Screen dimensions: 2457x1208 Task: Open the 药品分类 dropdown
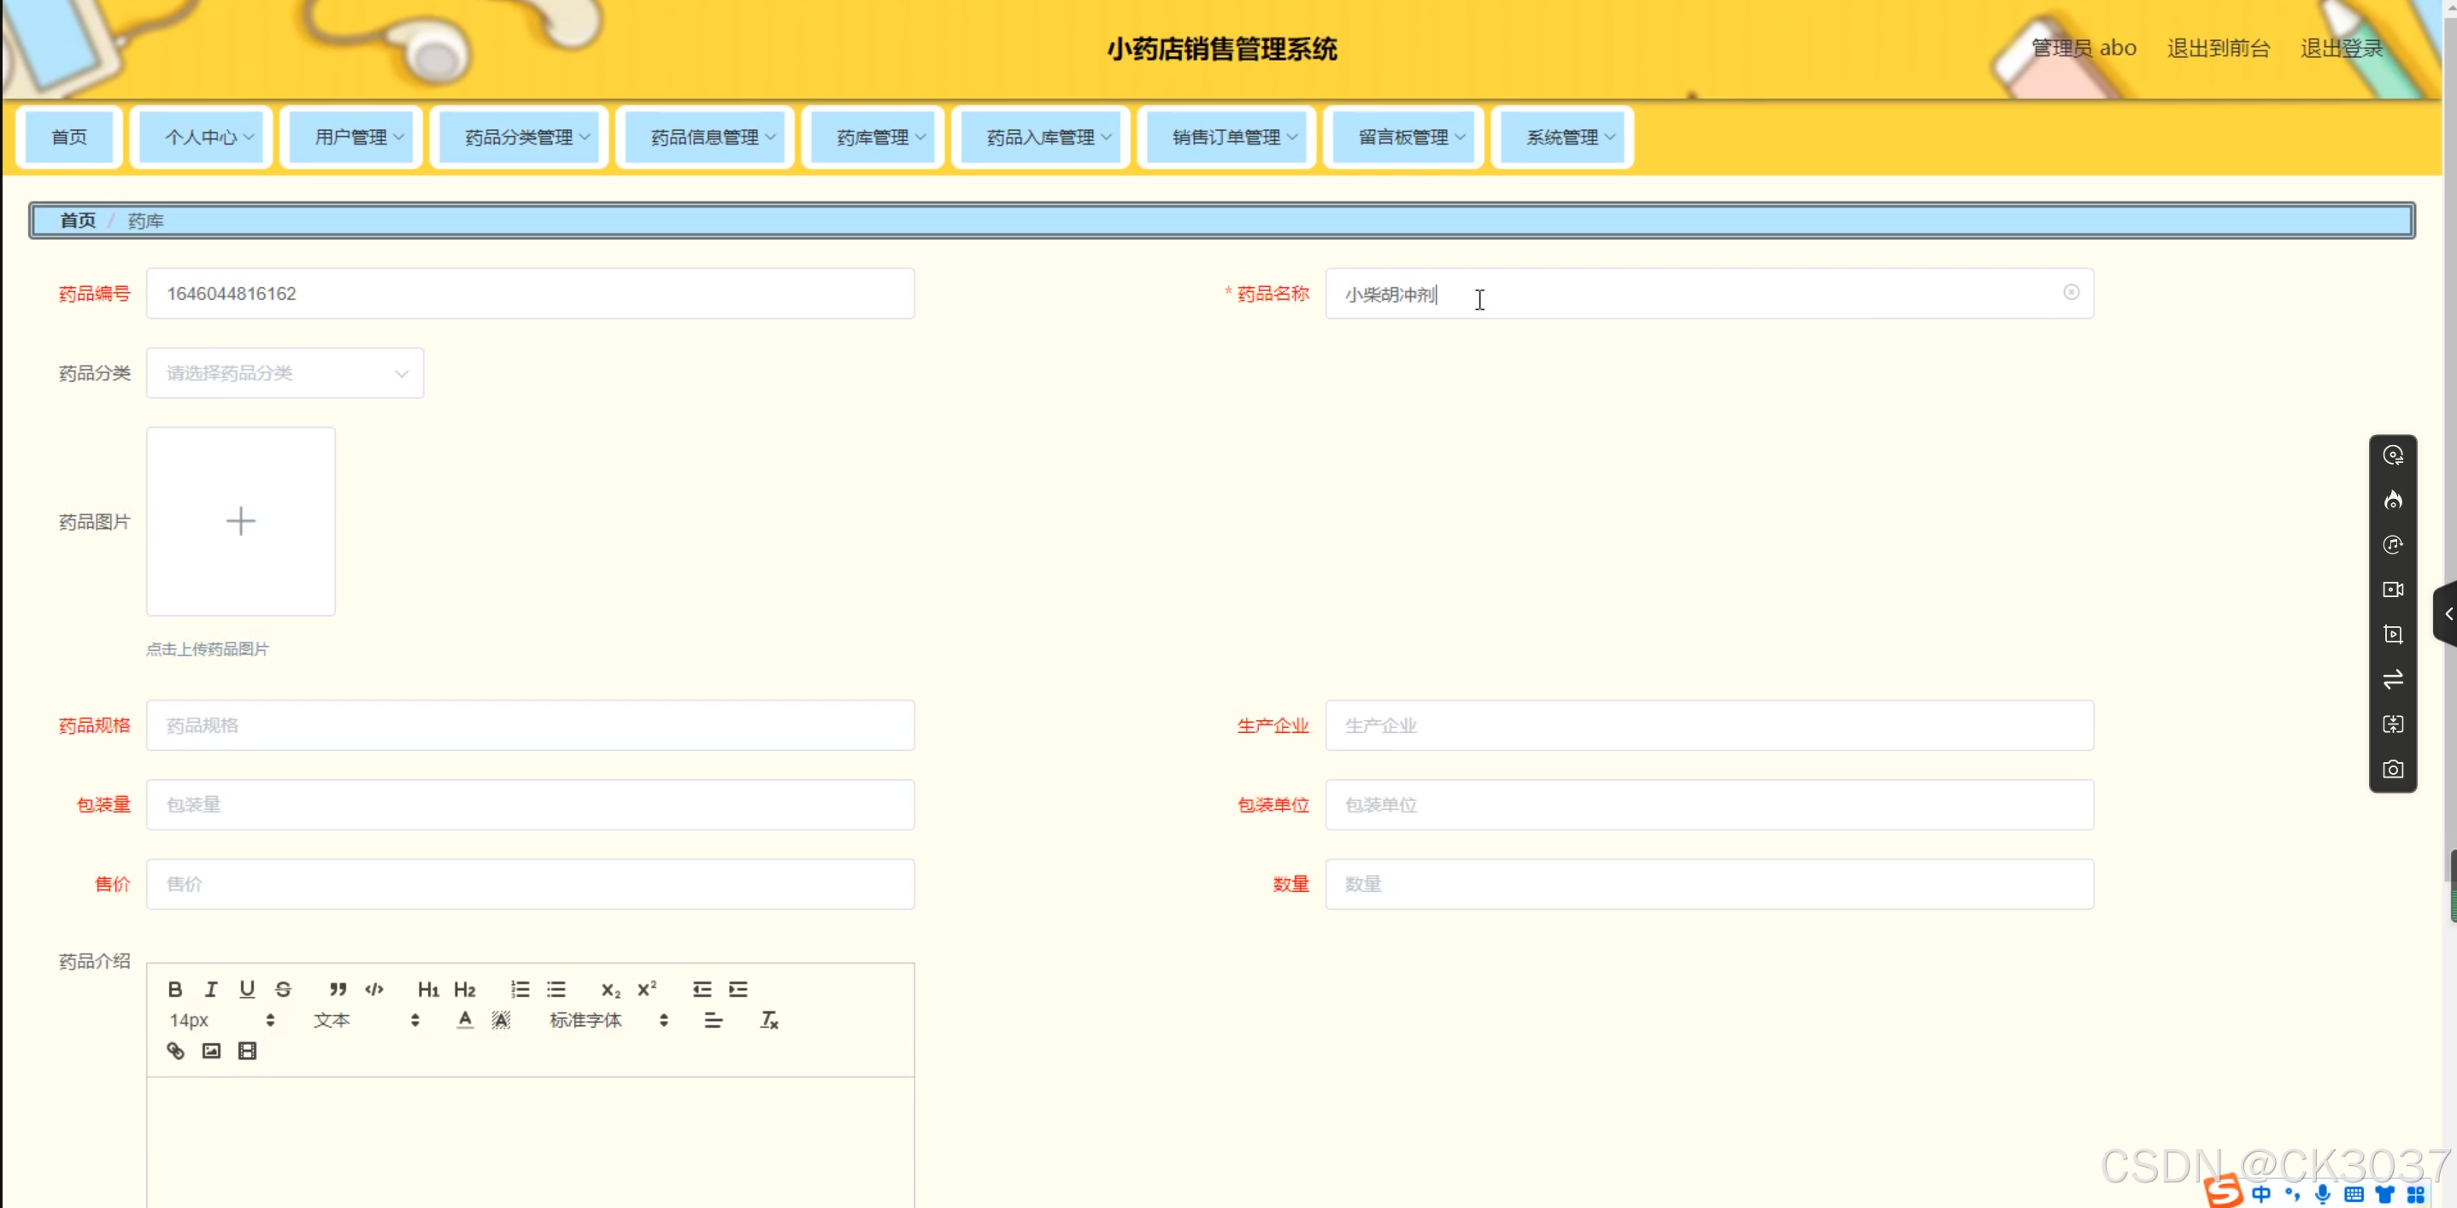[285, 372]
